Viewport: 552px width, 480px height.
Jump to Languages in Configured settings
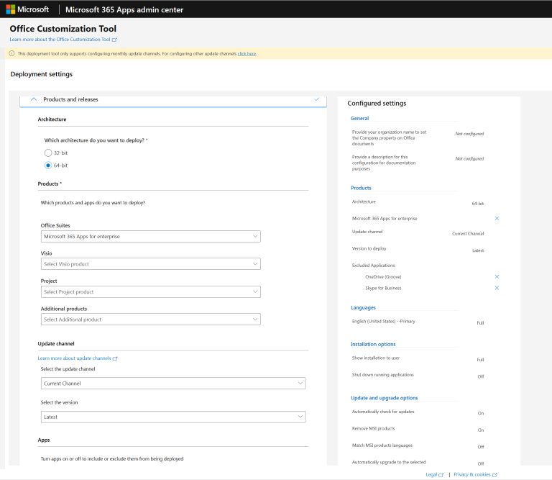click(x=363, y=308)
